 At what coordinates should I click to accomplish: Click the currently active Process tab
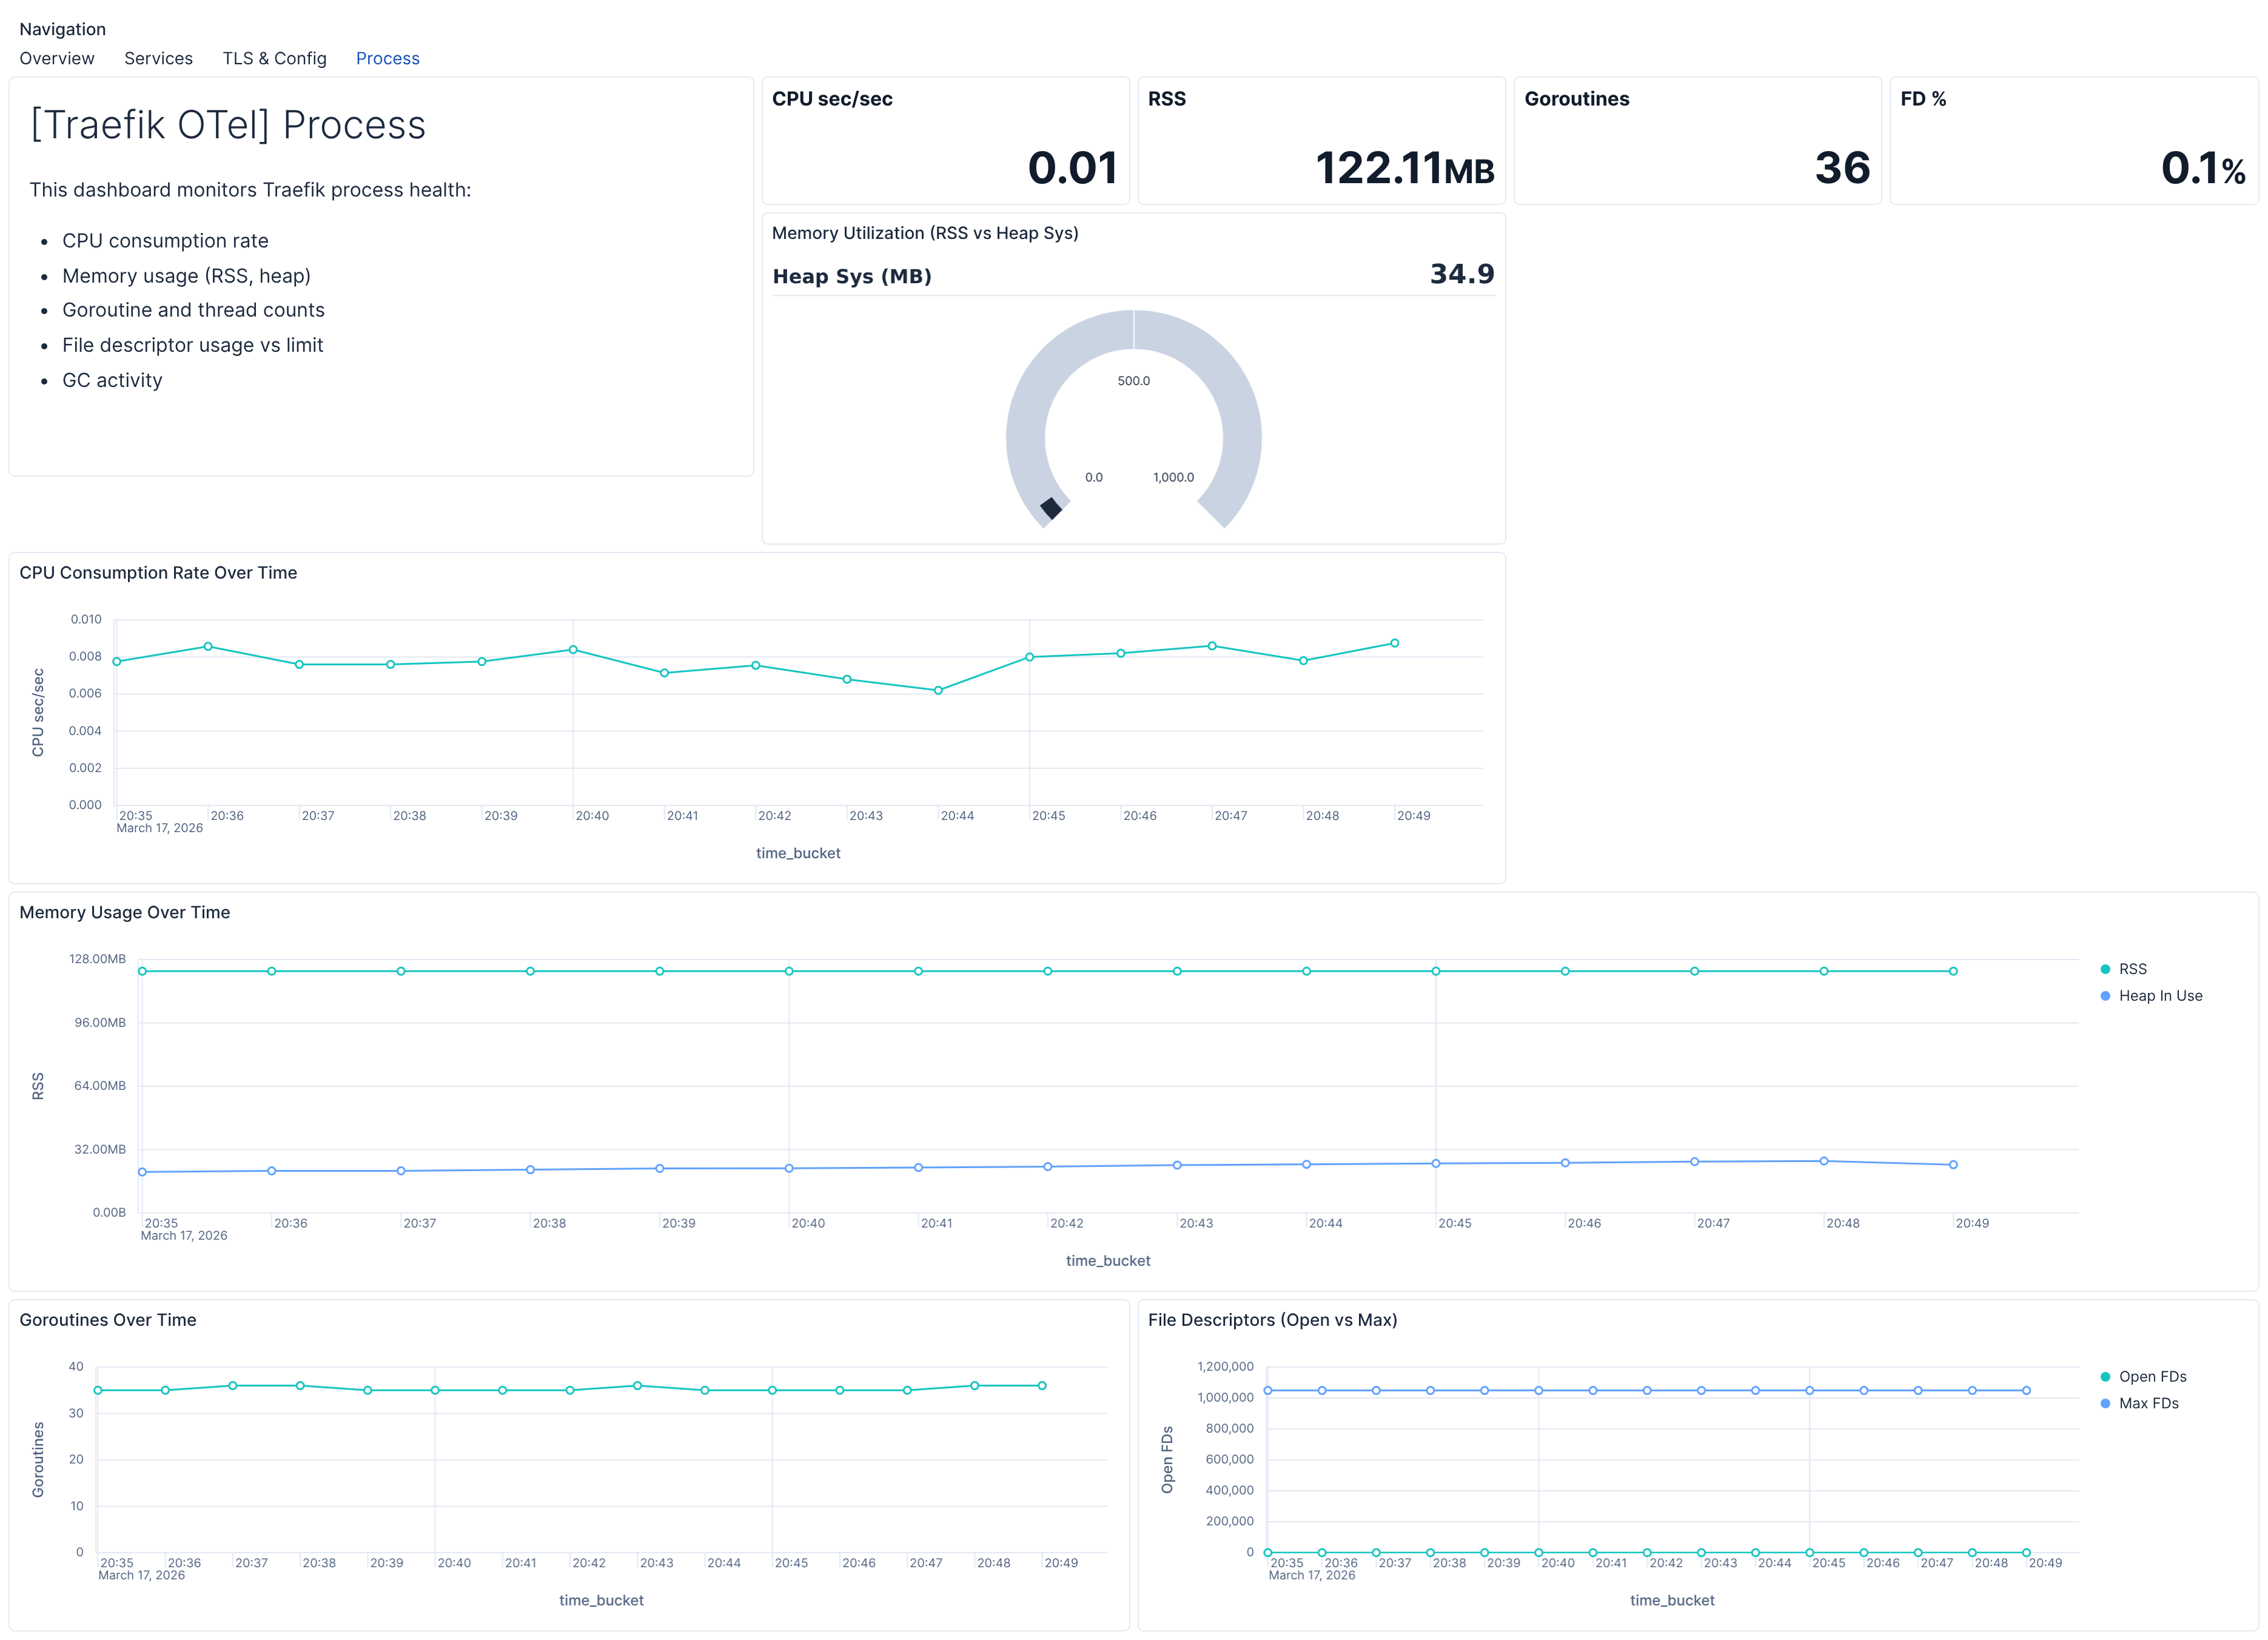click(387, 58)
